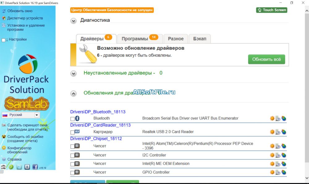
Task: Tick the GPIO Controller checkbox
Action: (x=72, y=173)
